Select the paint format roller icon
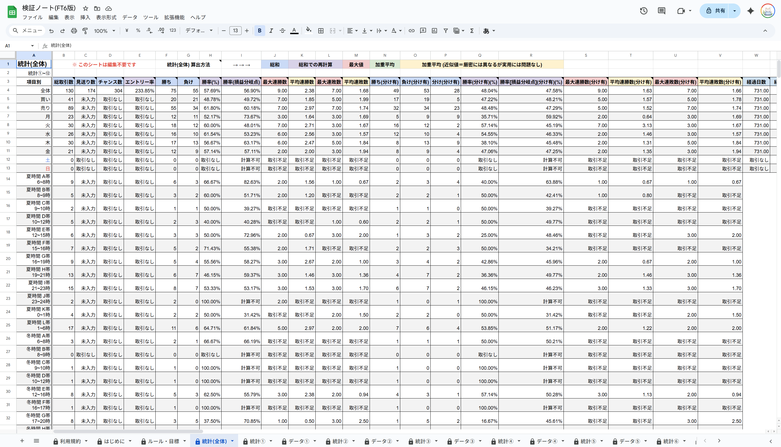Viewport: 781px width, 447px height. click(x=85, y=31)
